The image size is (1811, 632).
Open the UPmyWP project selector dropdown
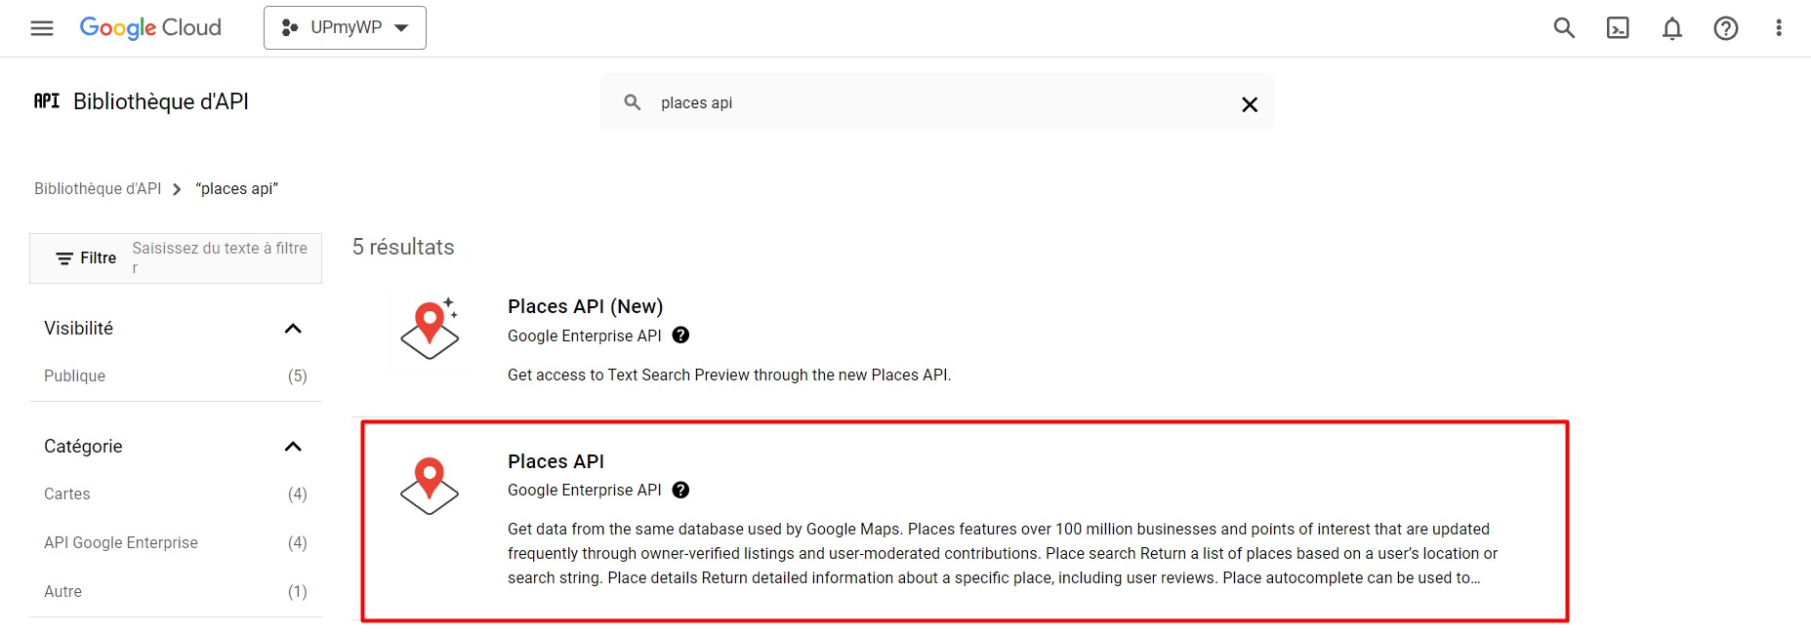(x=345, y=27)
